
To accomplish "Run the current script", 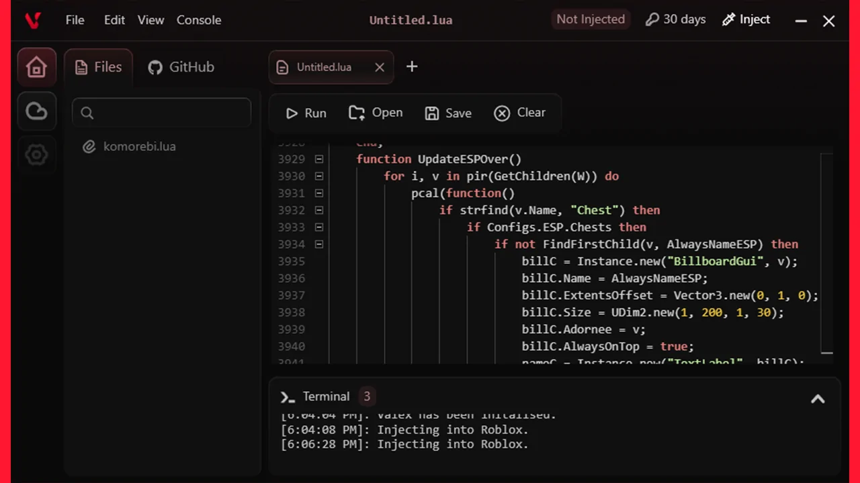I will pyautogui.click(x=306, y=113).
